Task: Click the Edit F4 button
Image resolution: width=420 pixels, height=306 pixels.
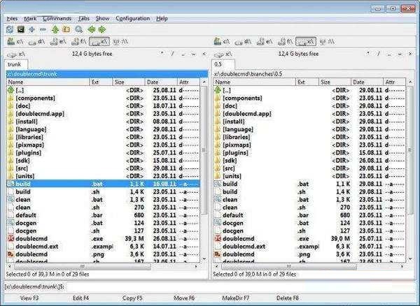Action: [80, 298]
